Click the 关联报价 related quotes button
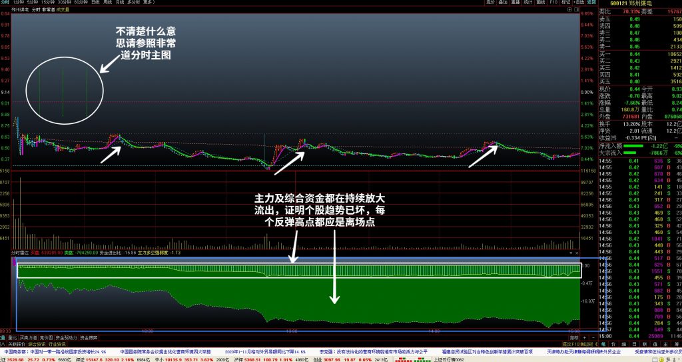Image resolution: width=682 pixels, height=362 pixels. point(17,344)
